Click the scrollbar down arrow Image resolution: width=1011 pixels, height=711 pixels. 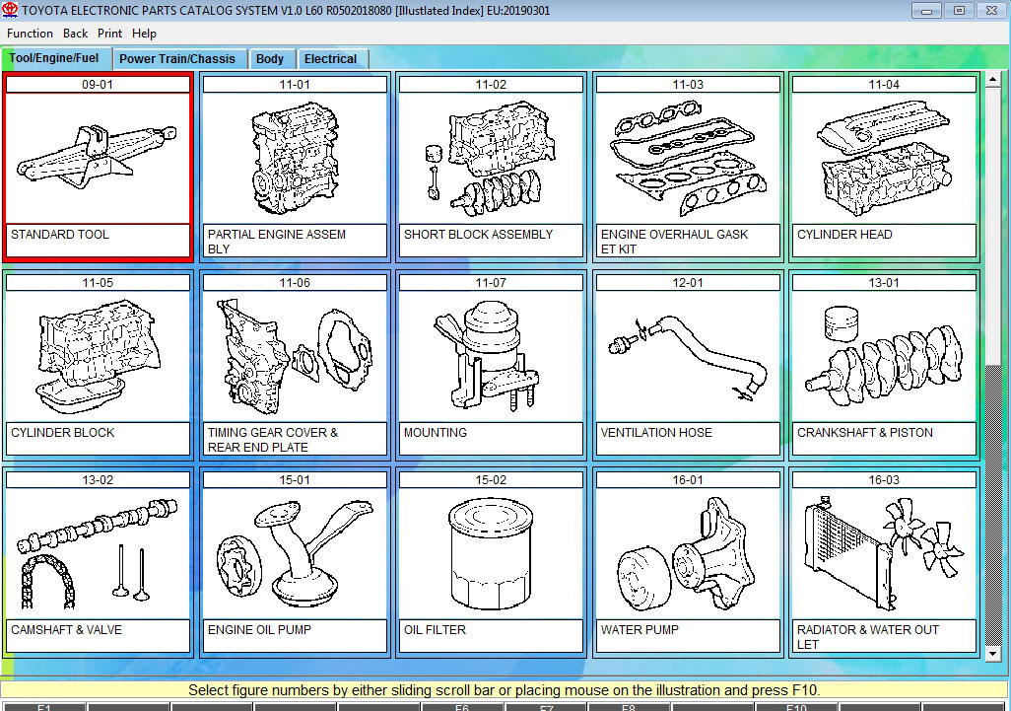[x=992, y=653]
